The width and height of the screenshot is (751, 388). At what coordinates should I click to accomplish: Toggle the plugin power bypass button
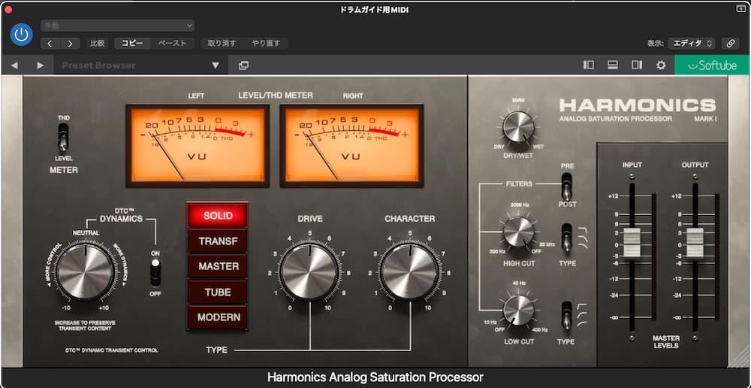21,35
